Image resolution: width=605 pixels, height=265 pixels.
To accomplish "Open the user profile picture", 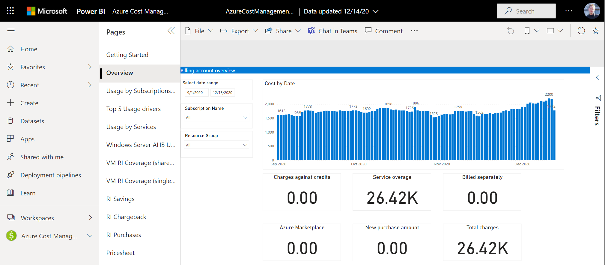I will tap(592, 11).
